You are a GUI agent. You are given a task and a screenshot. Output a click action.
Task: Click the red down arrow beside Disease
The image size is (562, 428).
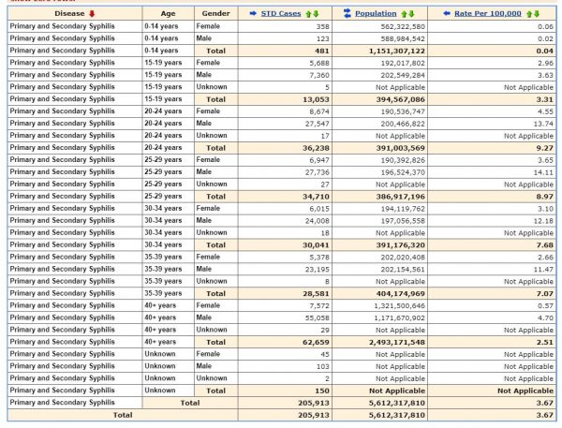coord(92,14)
